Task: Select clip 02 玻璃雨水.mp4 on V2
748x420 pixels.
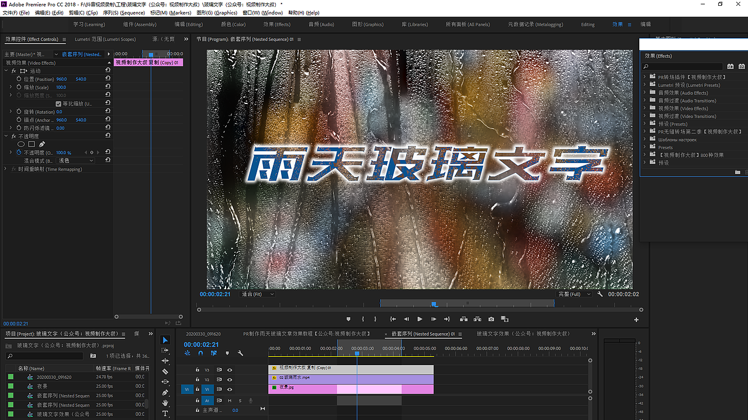Action: pyautogui.click(x=351, y=379)
